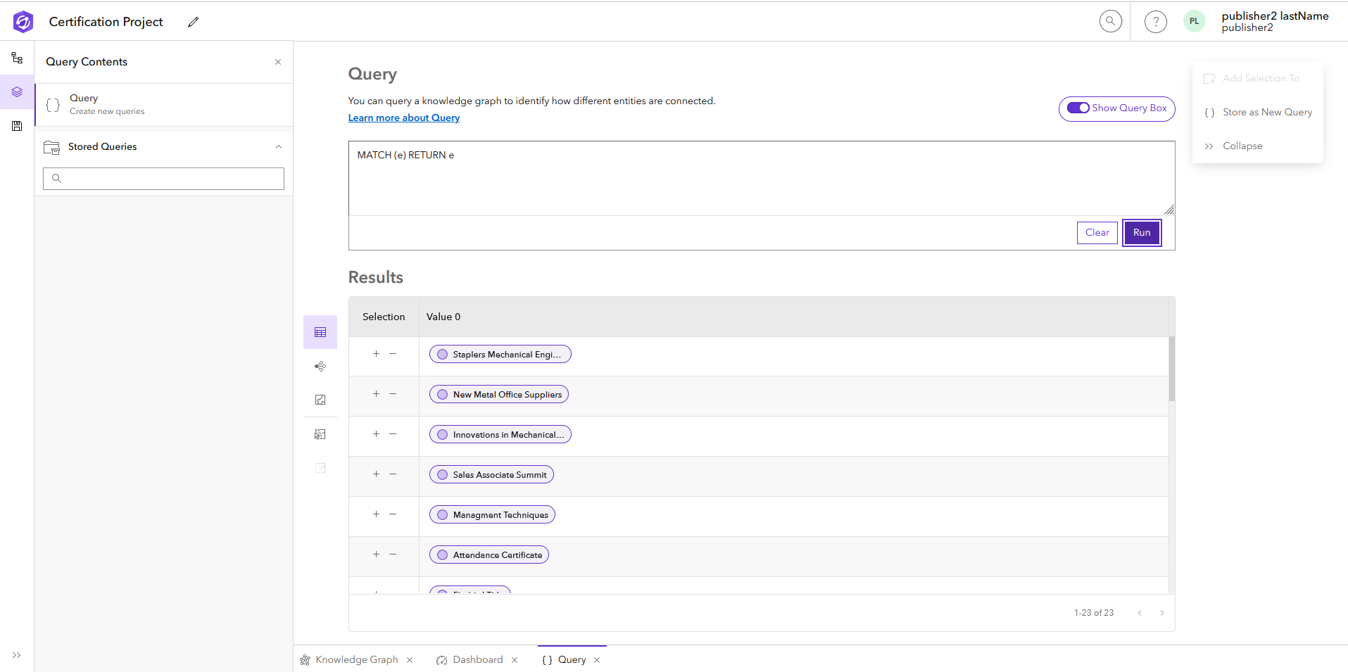The width and height of the screenshot is (1348, 672).
Task: Open the Dashboard tab
Action: click(x=477, y=659)
